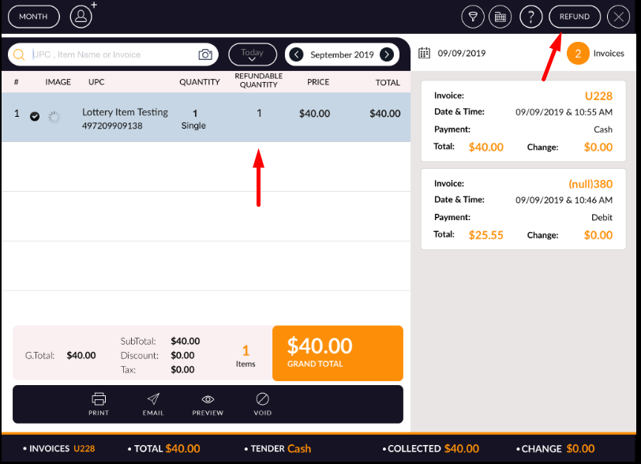Select invoice (null)380 card
The height and width of the screenshot is (464, 641).
523,208
